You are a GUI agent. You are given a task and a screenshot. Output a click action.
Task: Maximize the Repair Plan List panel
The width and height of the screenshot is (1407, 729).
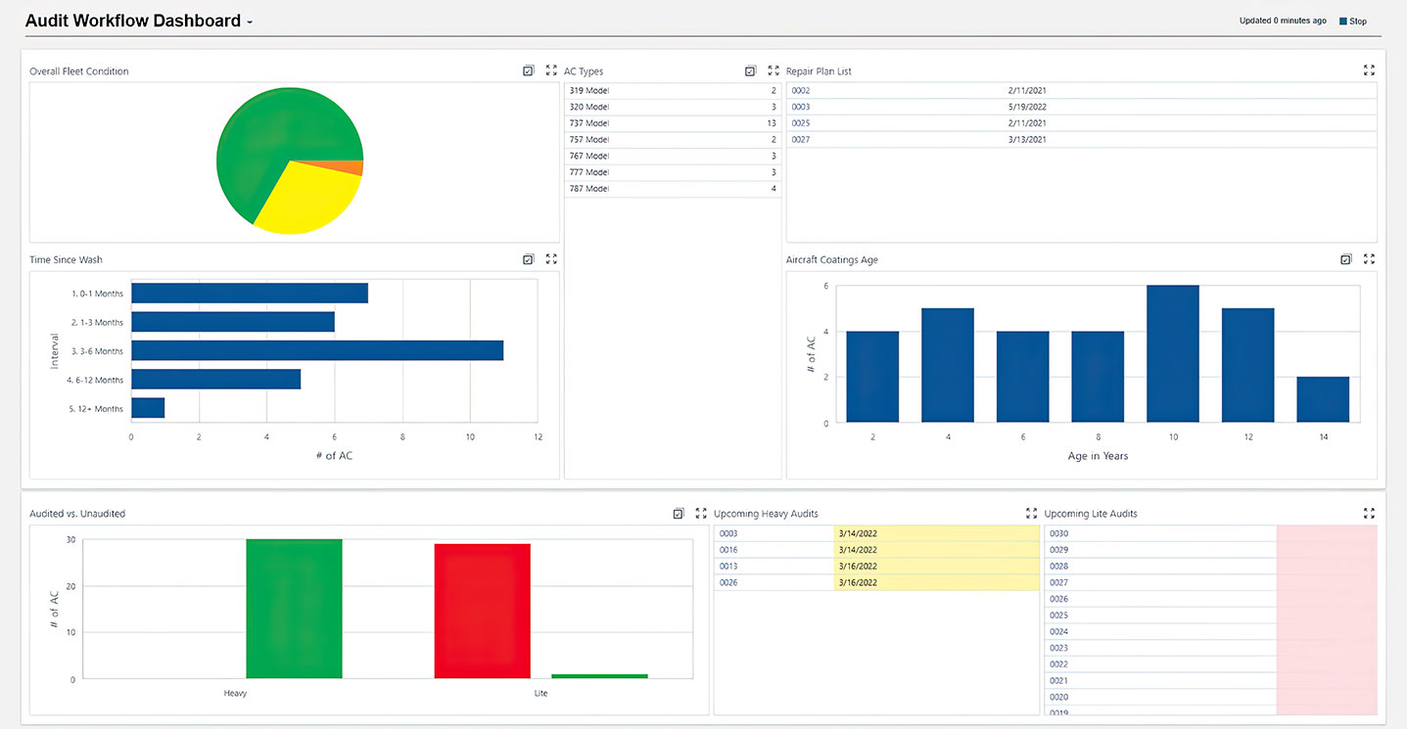pyautogui.click(x=1369, y=70)
